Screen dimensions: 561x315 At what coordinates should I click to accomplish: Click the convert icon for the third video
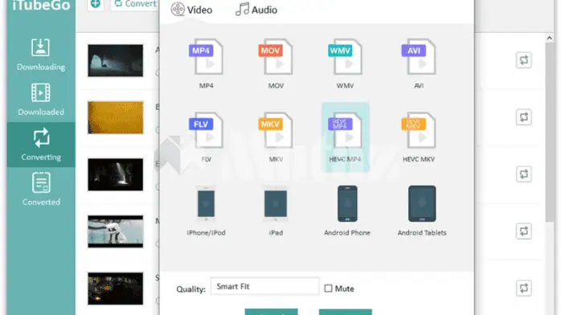coord(523,174)
